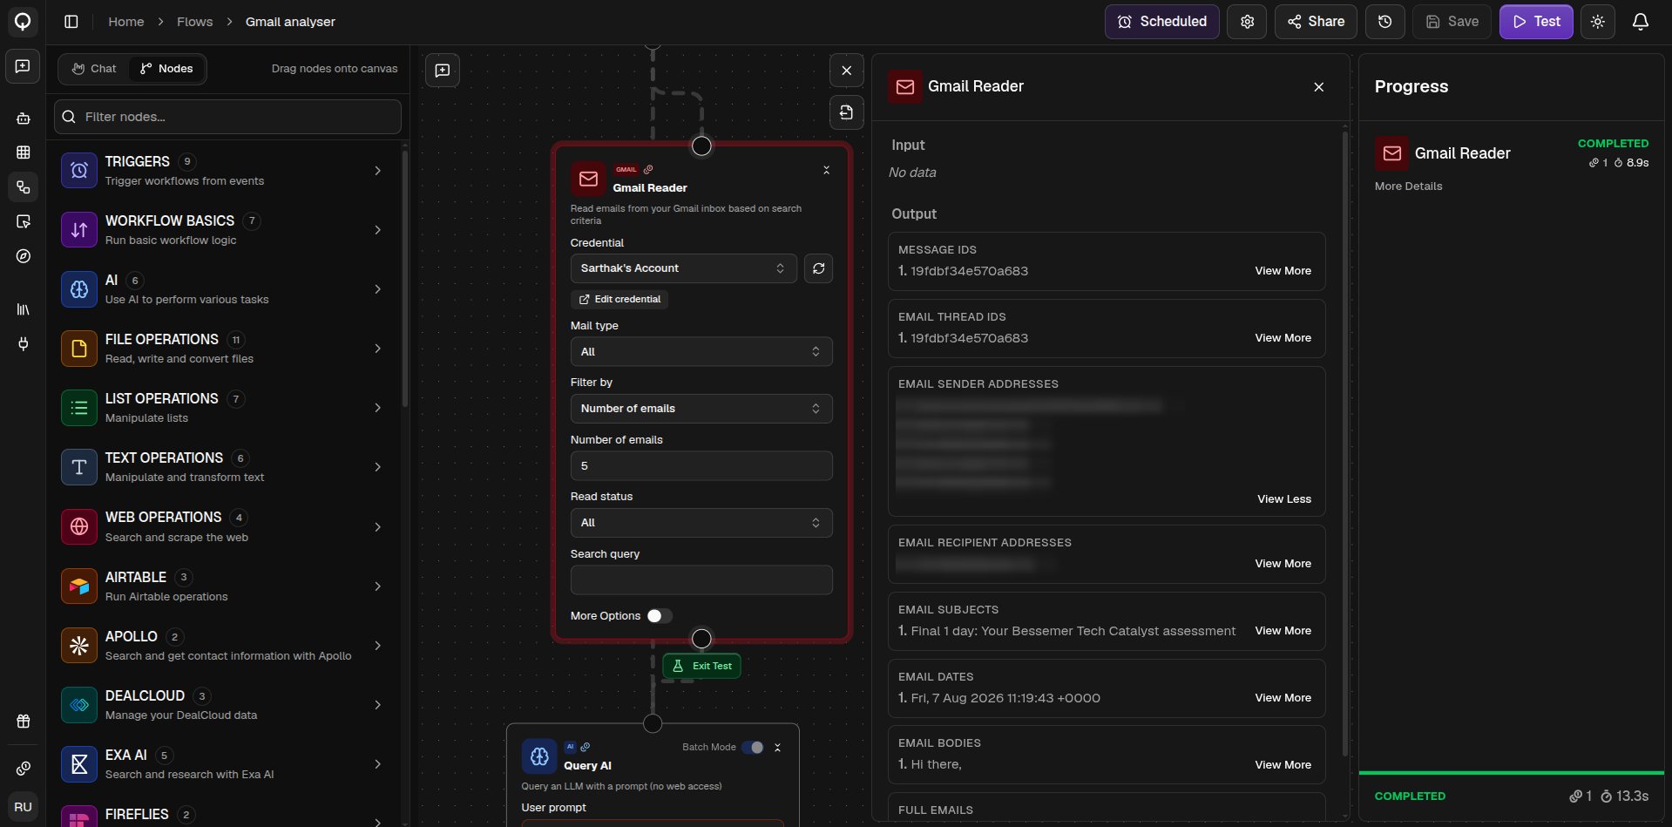
Task: View More for Email Subjects
Action: pos(1283,631)
